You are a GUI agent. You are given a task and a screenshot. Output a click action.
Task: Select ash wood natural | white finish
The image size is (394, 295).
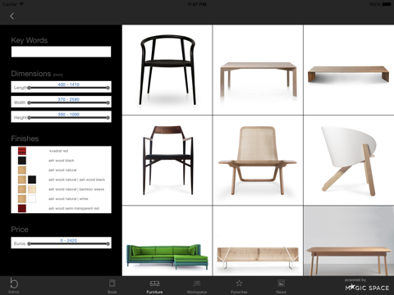click(61, 199)
